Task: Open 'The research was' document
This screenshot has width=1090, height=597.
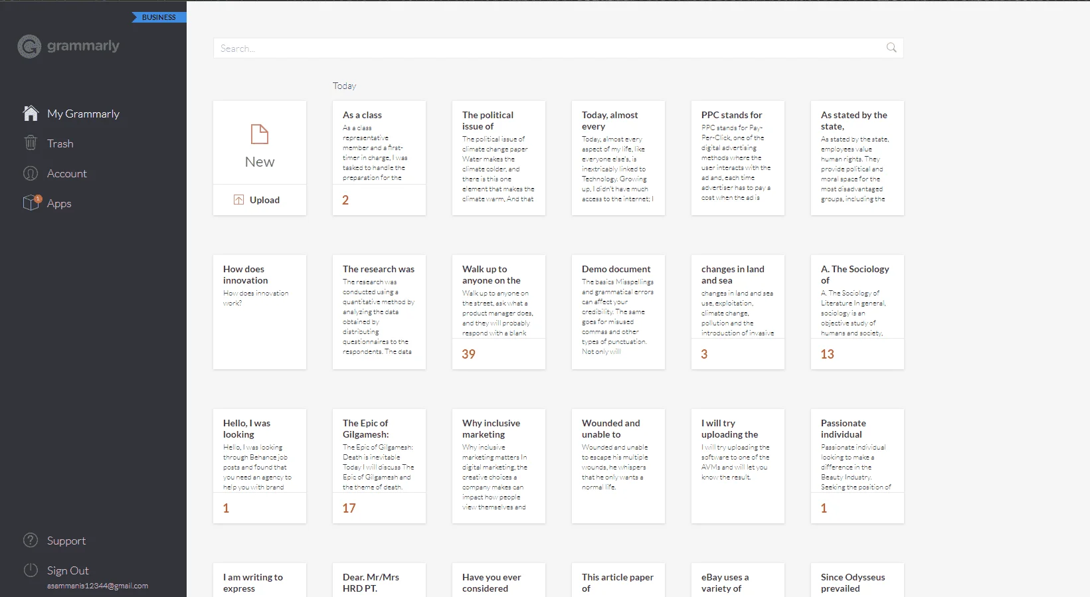Action: pos(379,312)
